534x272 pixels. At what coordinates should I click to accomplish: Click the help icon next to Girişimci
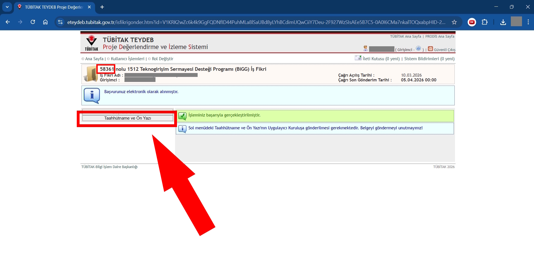point(418,48)
